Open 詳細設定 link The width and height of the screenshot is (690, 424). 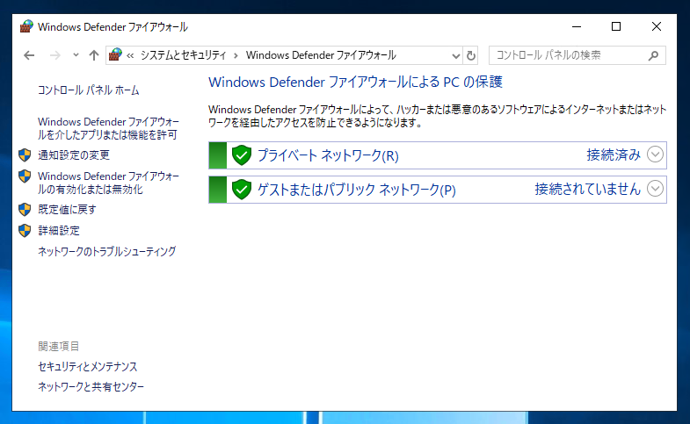click(59, 230)
